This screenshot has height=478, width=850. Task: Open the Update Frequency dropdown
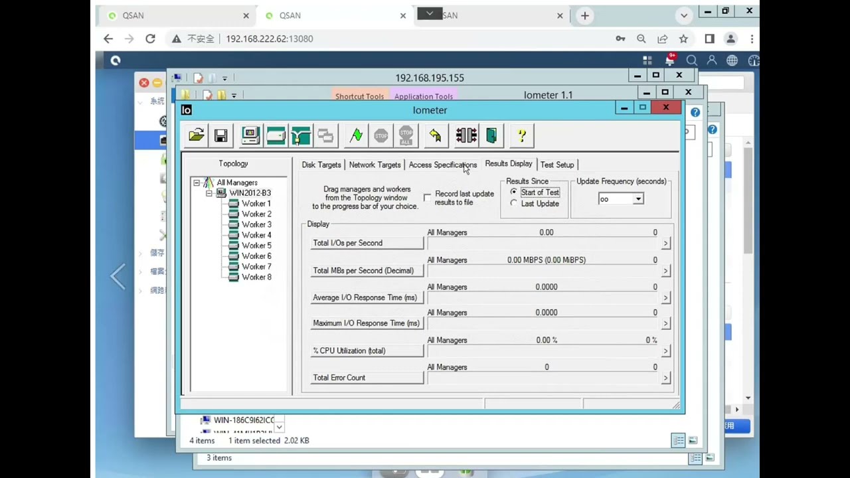(637, 199)
